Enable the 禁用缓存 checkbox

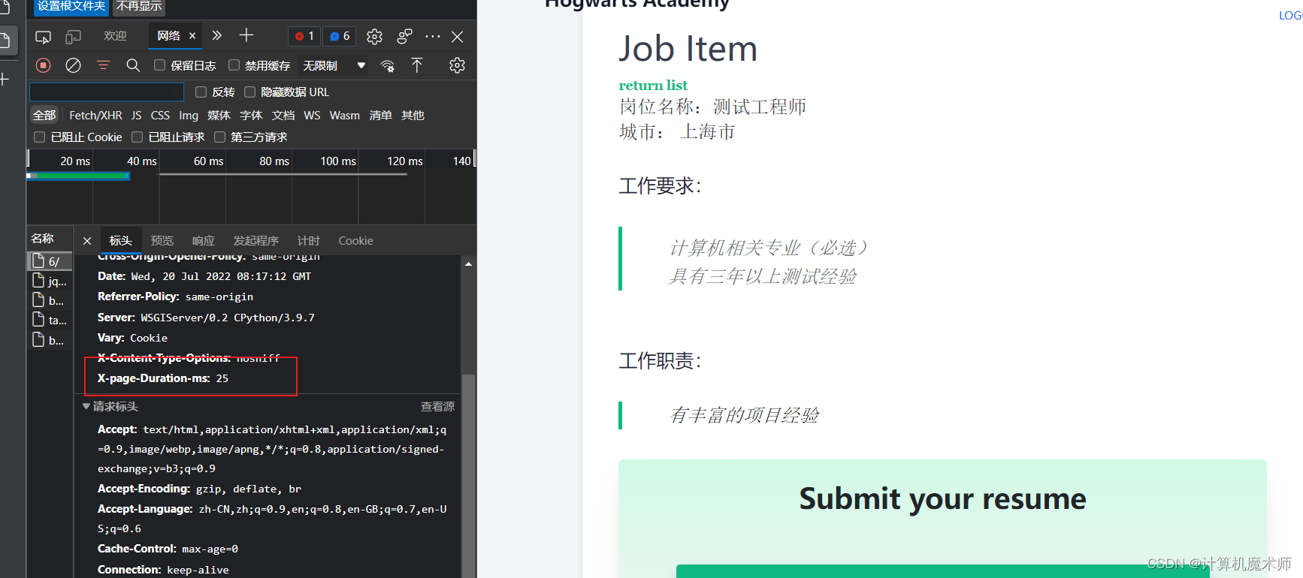(x=234, y=65)
